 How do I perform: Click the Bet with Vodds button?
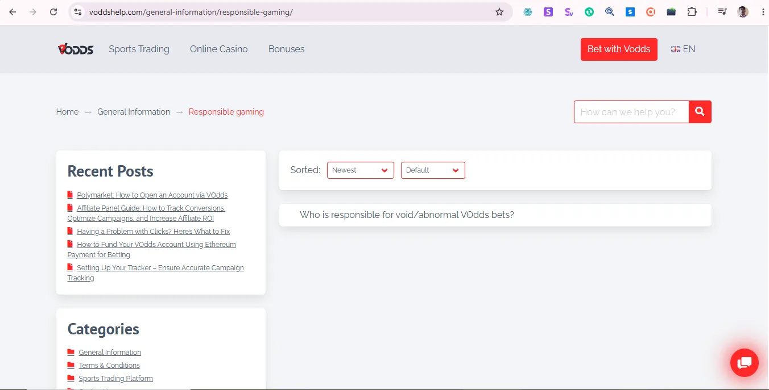pyautogui.click(x=619, y=49)
